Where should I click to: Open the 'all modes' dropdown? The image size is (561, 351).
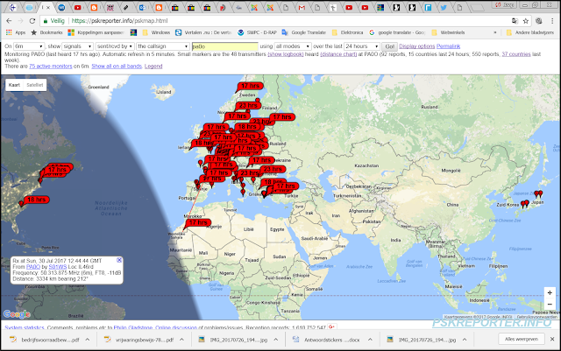pyautogui.click(x=293, y=46)
